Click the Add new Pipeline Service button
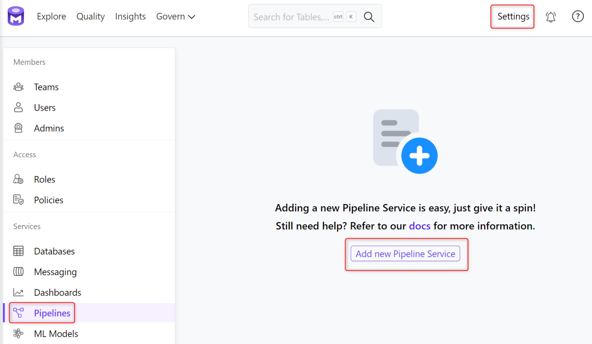 [x=405, y=253]
